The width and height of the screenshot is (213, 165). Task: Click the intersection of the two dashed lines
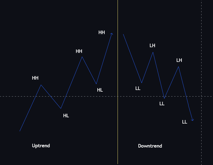pos(202,96)
